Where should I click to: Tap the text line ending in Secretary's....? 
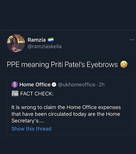pos(28,121)
